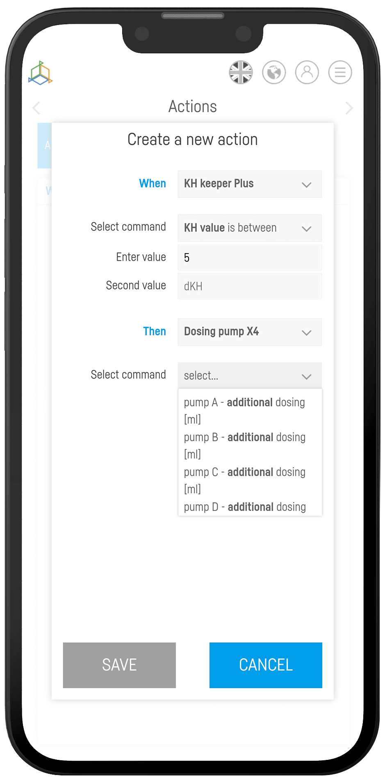The height and width of the screenshot is (782, 385).
Task: Collapse the select... command dropdown
Action: tap(249, 376)
